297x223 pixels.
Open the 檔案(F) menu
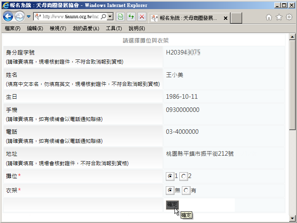(x=12, y=28)
